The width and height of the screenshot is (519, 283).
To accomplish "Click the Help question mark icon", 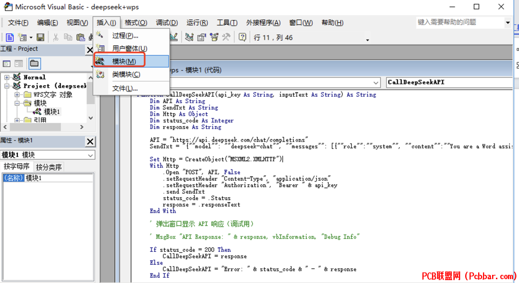I will tap(242, 38).
